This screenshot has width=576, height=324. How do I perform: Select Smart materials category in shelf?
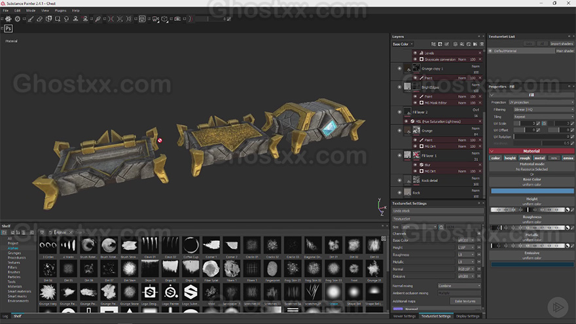(20, 291)
